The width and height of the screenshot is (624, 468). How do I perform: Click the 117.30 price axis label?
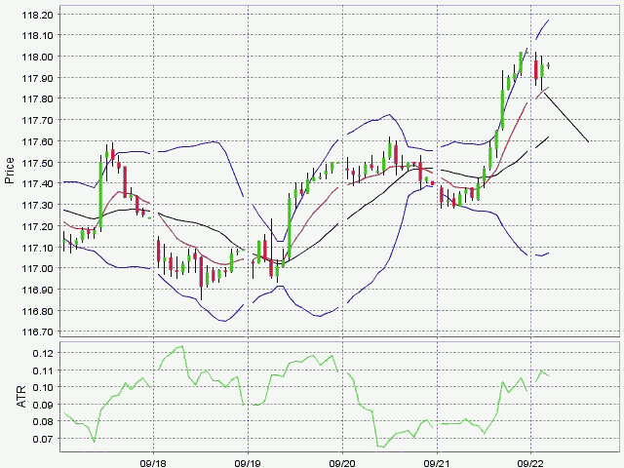coord(38,205)
